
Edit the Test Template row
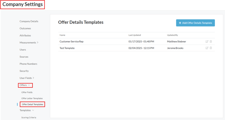point(207,48)
